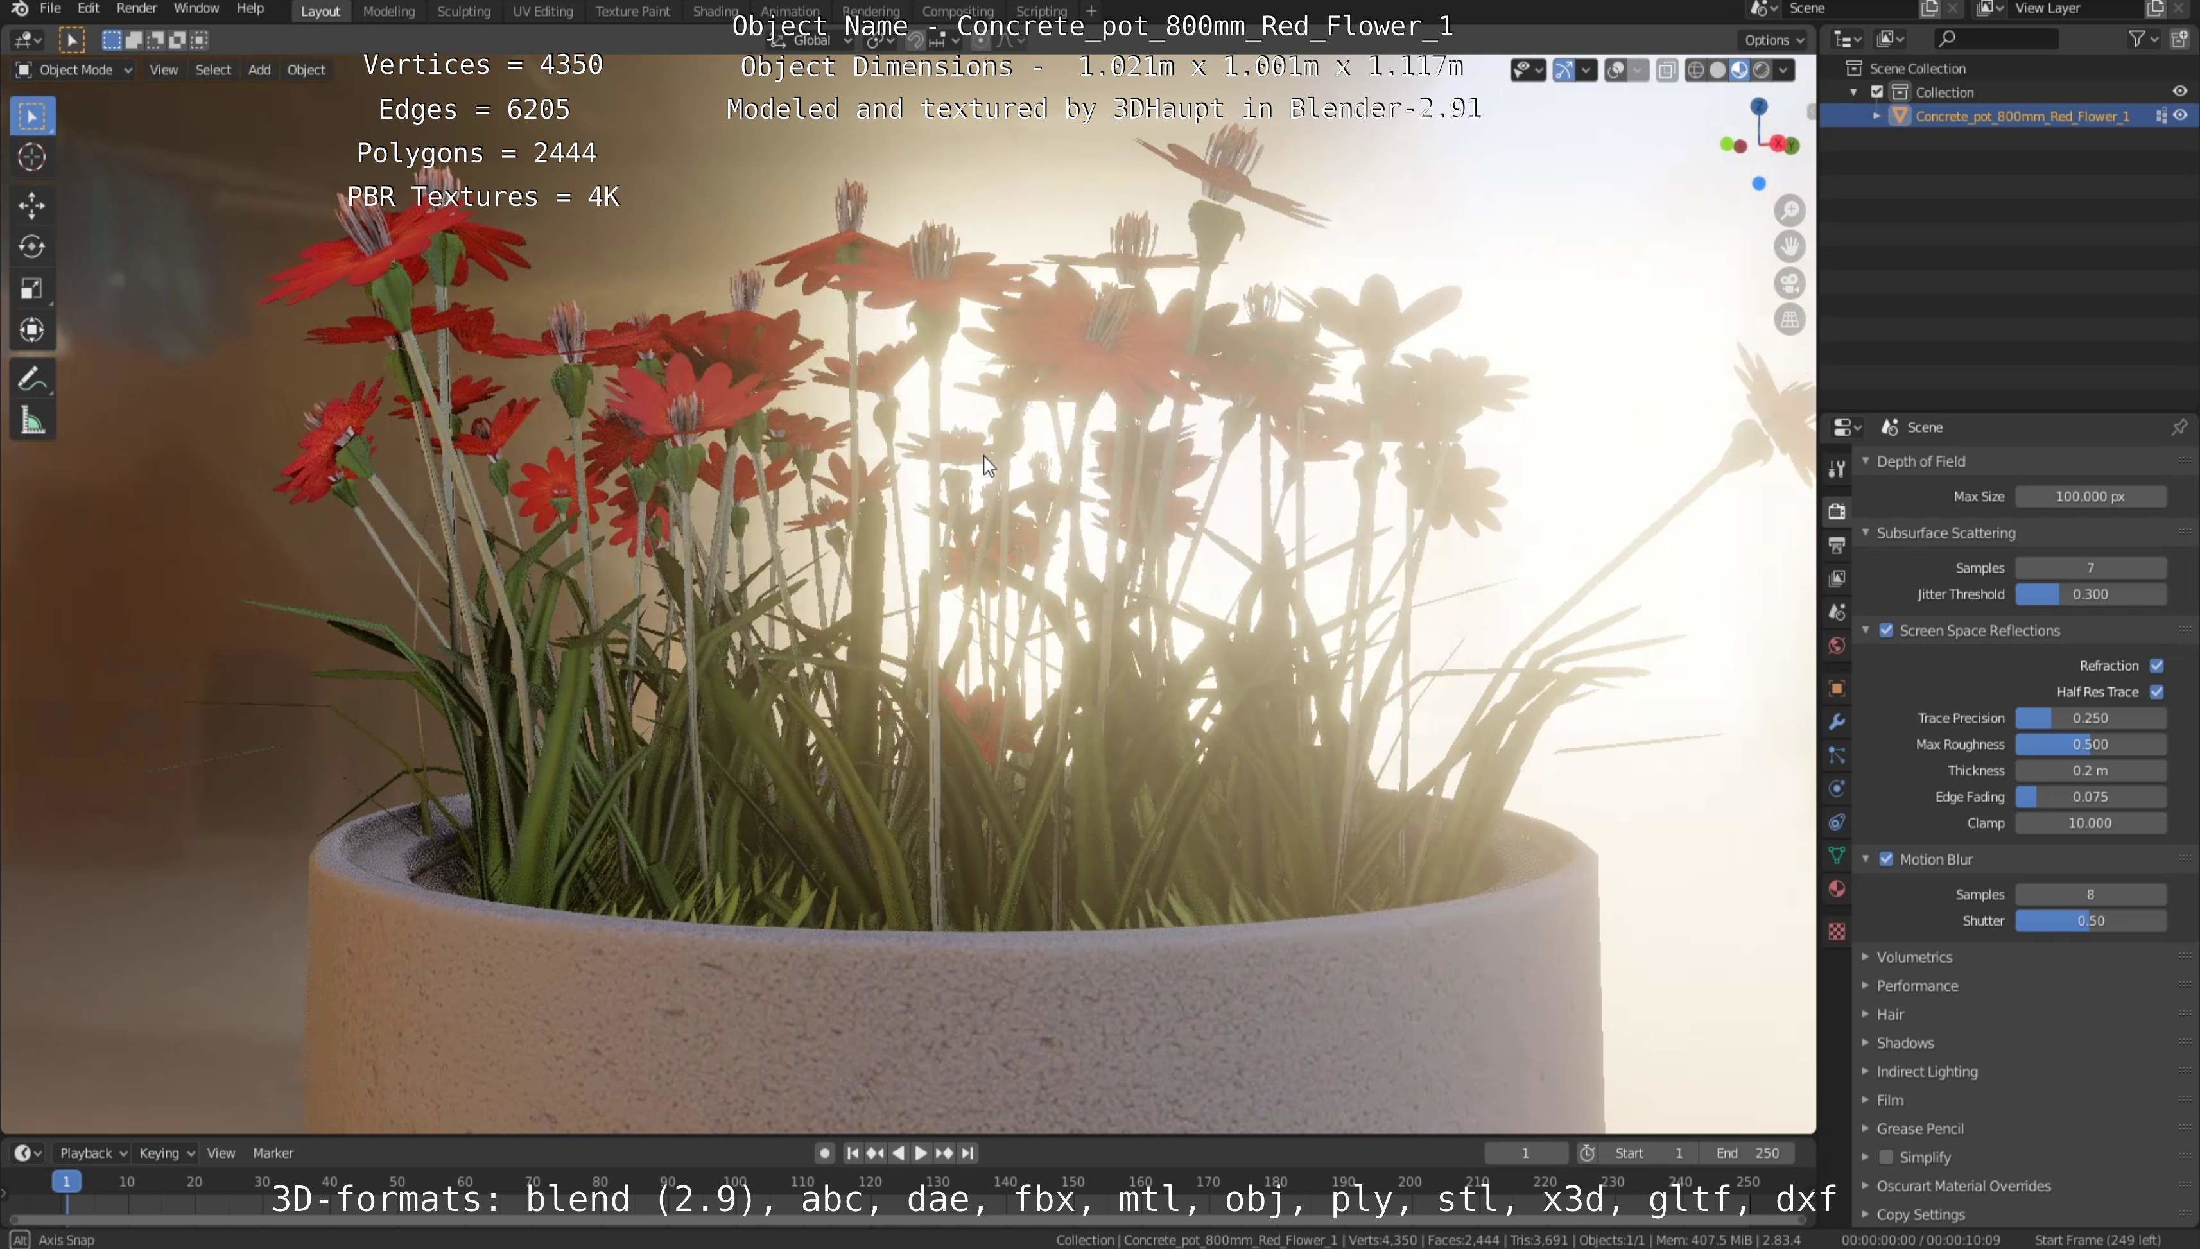Adjust the Motion Blur Shutter slider

[x=2090, y=921]
